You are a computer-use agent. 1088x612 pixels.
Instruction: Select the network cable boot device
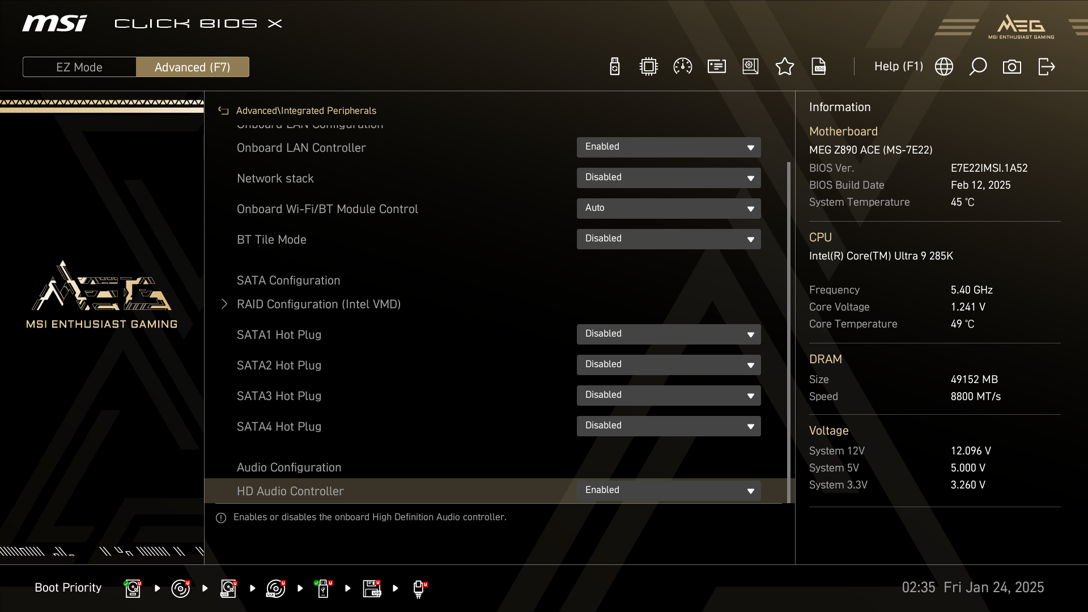[x=419, y=588]
